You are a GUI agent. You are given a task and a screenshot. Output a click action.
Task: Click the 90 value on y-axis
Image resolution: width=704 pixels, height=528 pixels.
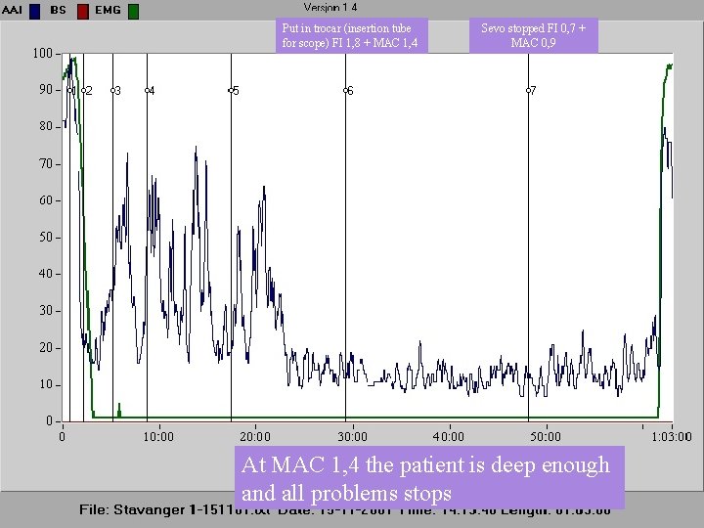point(46,90)
